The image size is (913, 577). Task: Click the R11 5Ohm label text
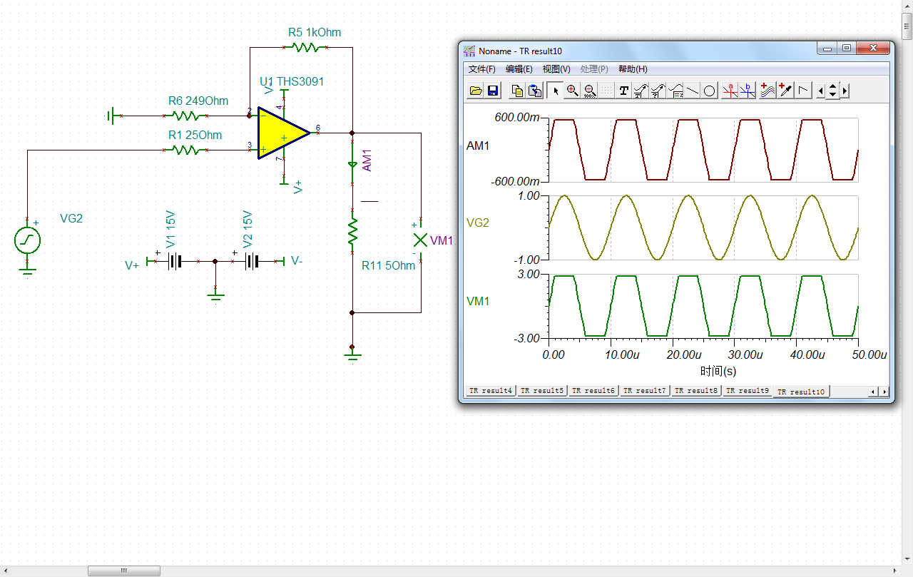[388, 266]
